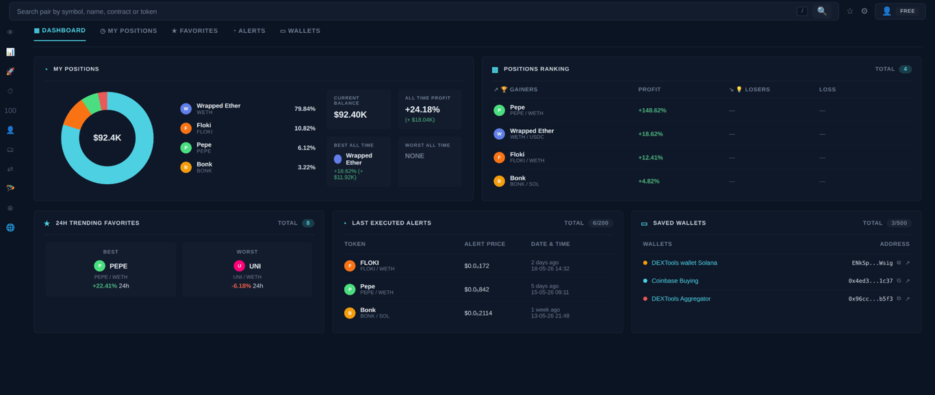Click the Pepe alert row token name
The width and height of the screenshot is (935, 395).
click(x=368, y=286)
